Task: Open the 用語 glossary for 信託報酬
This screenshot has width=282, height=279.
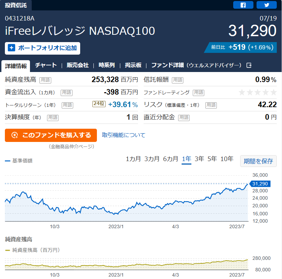Action: tap(178, 80)
